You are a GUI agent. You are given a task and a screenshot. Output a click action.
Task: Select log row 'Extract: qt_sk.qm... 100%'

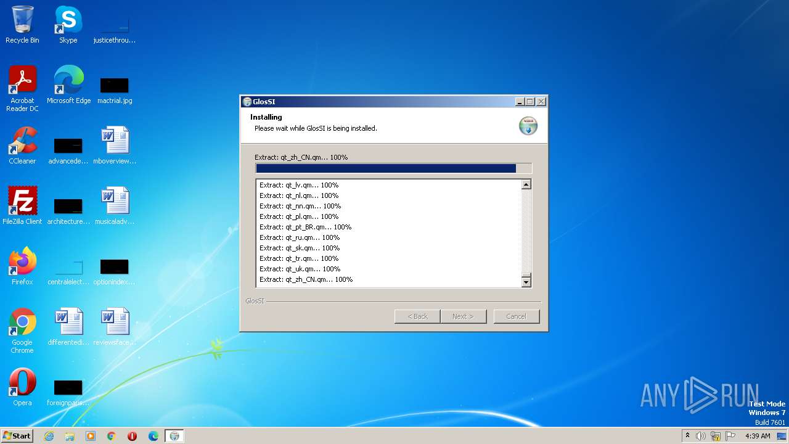pyautogui.click(x=300, y=248)
